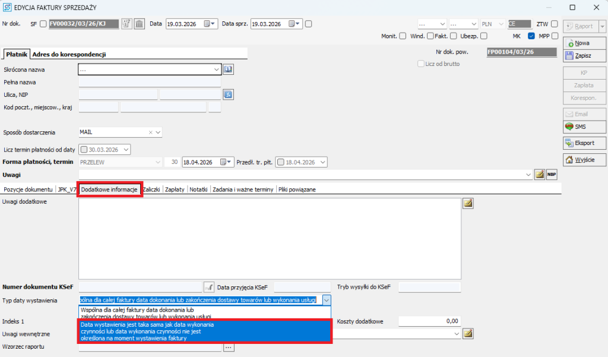
Task: Open calendar picker for the Data field
Action: coord(210,24)
